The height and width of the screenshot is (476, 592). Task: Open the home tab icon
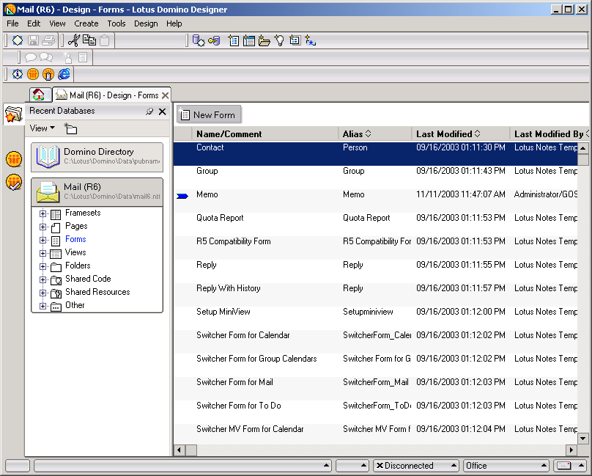(39, 95)
